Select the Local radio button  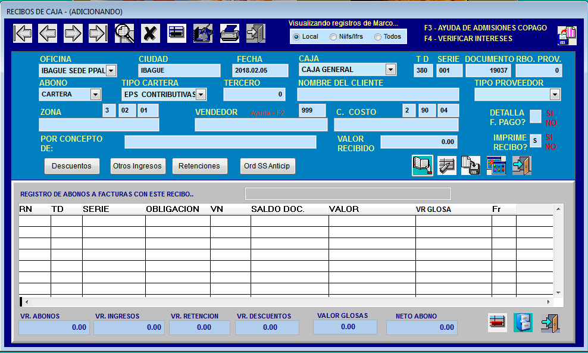pos(296,37)
